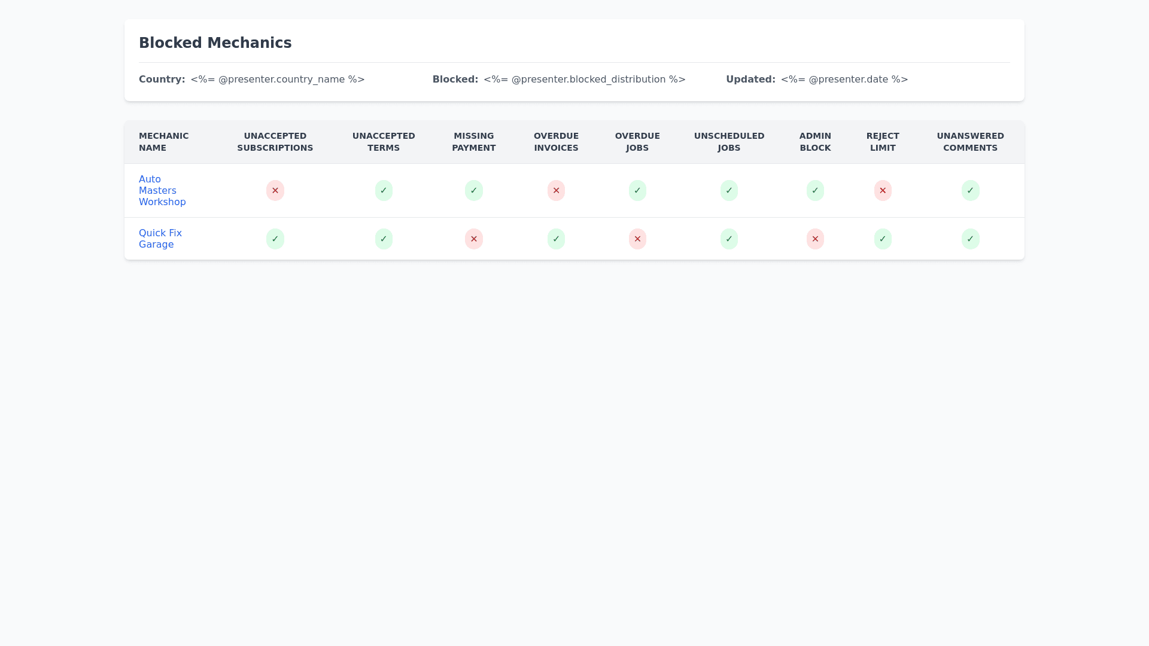This screenshot has width=1149, height=646.
Task: Click Quick Fix overdue jobs red cross
Action: 637,239
